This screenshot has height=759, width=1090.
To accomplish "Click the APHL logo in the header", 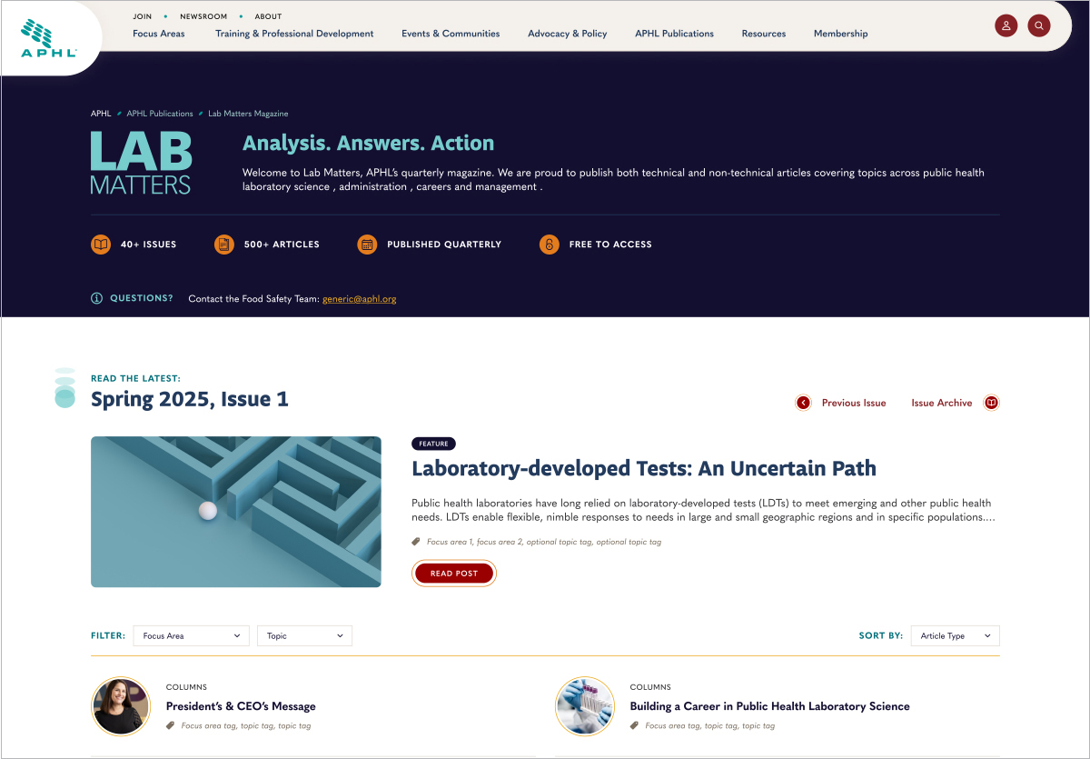I will [48, 38].
